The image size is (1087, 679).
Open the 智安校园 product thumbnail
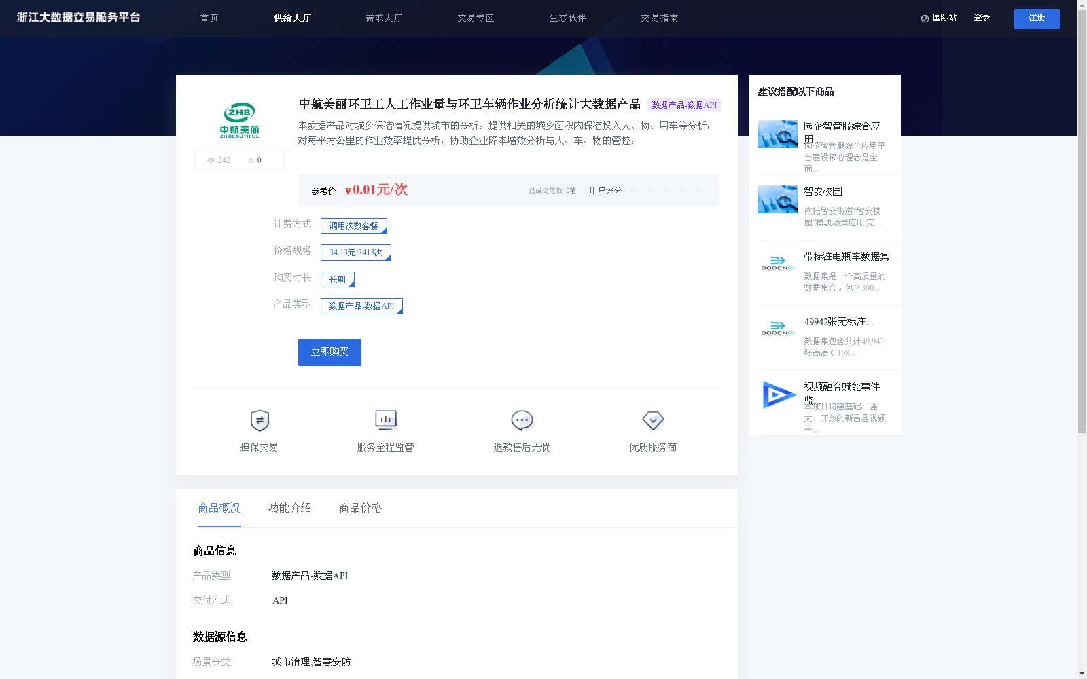[778, 199]
